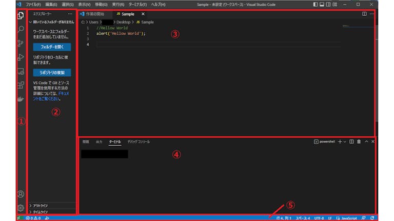Toggle the secondary sidebar layout button
The width and height of the screenshot is (394, 221).
328,4
